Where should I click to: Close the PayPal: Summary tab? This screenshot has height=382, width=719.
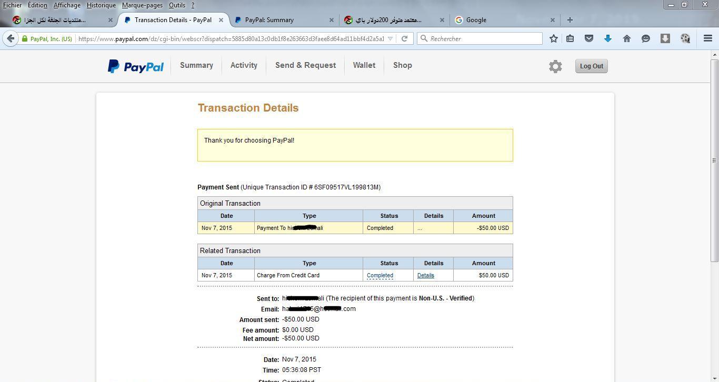(332, 20)
